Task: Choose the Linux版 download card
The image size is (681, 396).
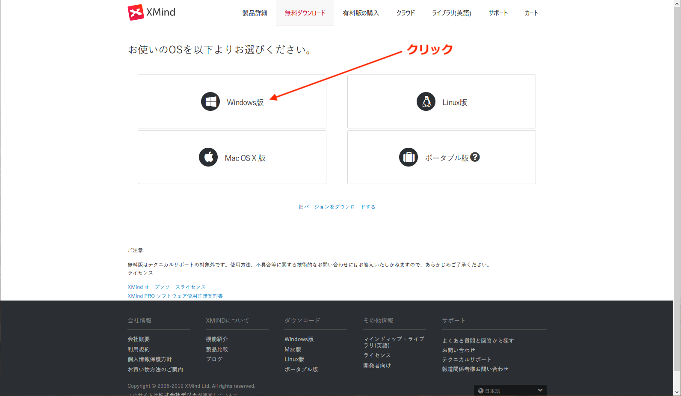Action: (x=441, y=101)
